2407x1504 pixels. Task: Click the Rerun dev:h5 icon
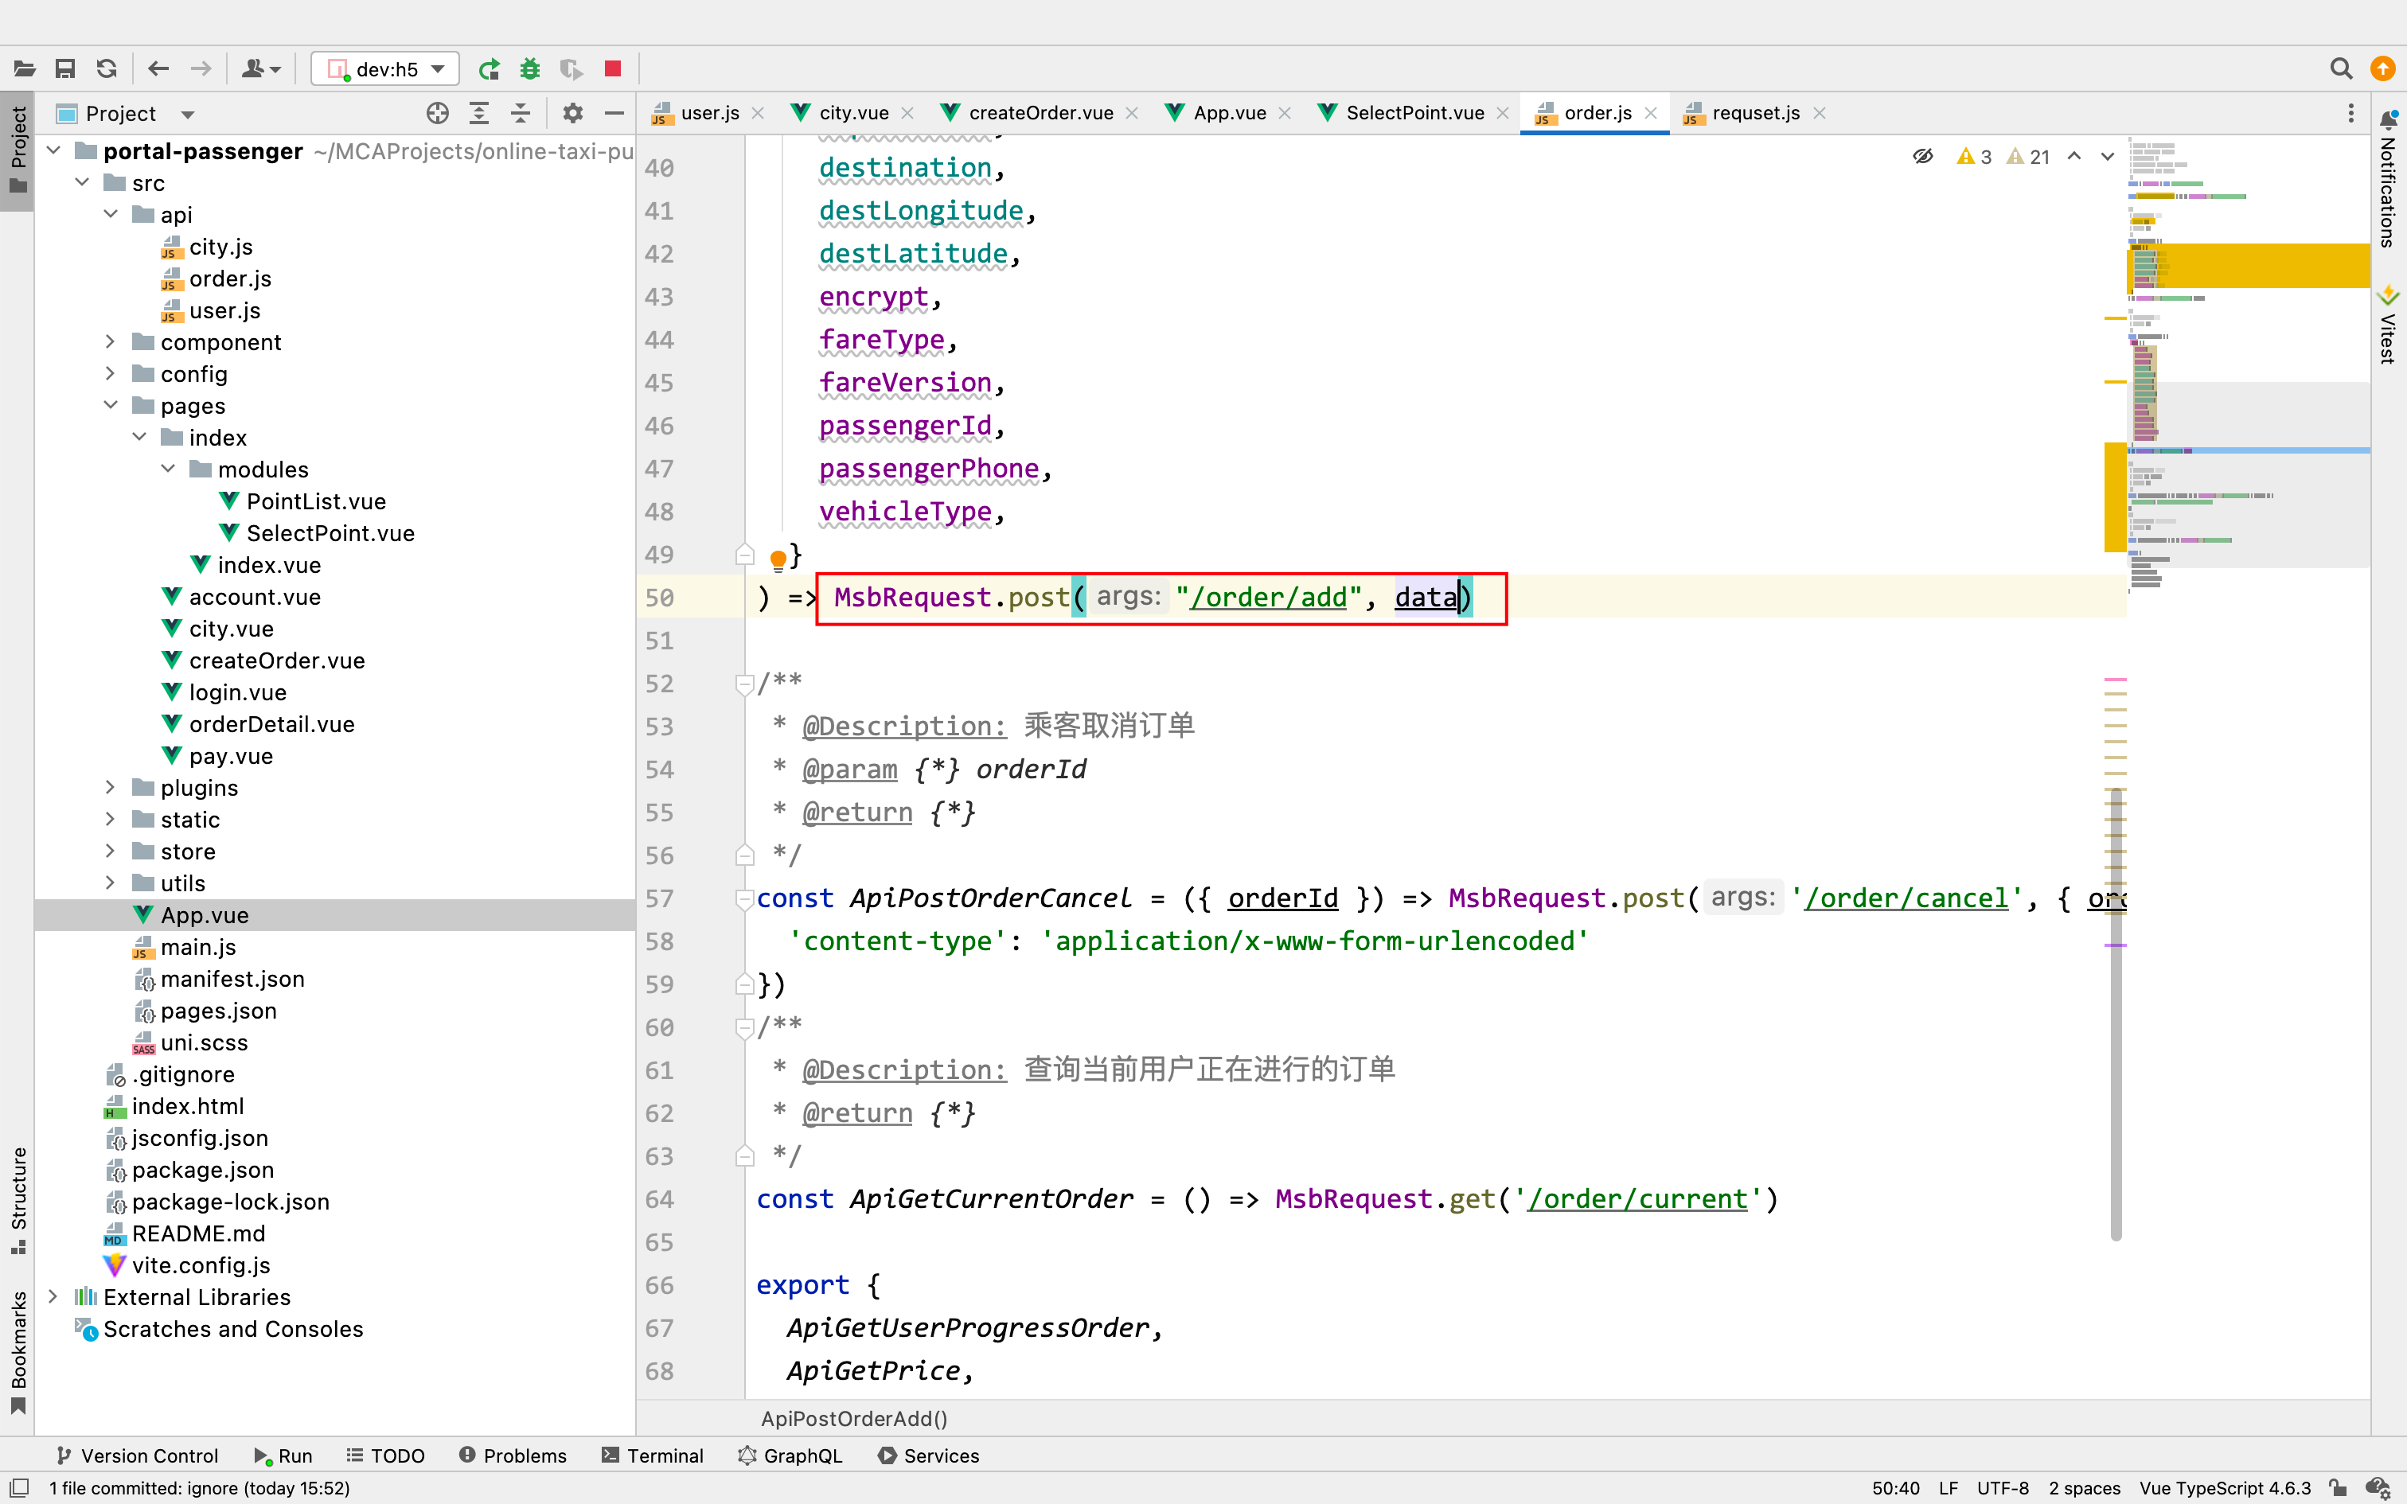point(490,68)
